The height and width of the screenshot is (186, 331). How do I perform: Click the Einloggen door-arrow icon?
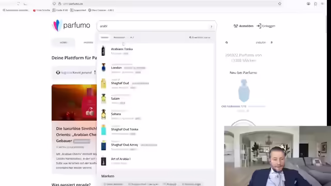(x=259, y=26)
